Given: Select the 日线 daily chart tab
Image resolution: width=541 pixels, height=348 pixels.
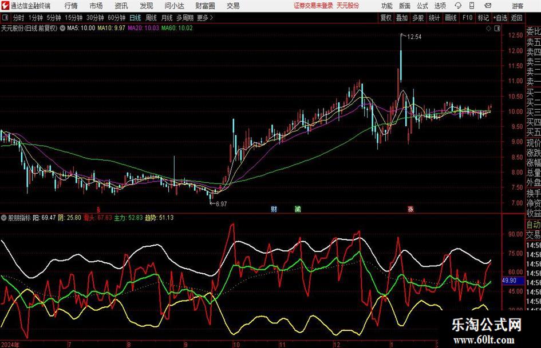Looking at the screenshot, I should 135,18.
